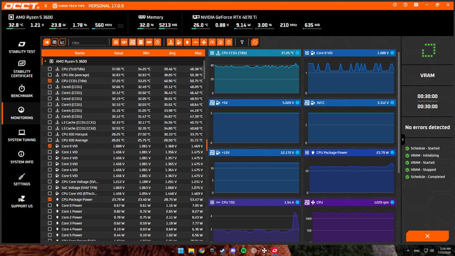Viewport: 455px width, 256px height.
Task: Open the header sensor grid dots icon
Action: click(x=121, y=26)
